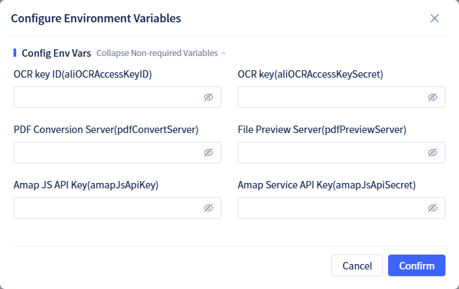459x289 pixels.
Task: Reveal the aliOCRAccessKeySecret field value
Action: coord(433,97)
